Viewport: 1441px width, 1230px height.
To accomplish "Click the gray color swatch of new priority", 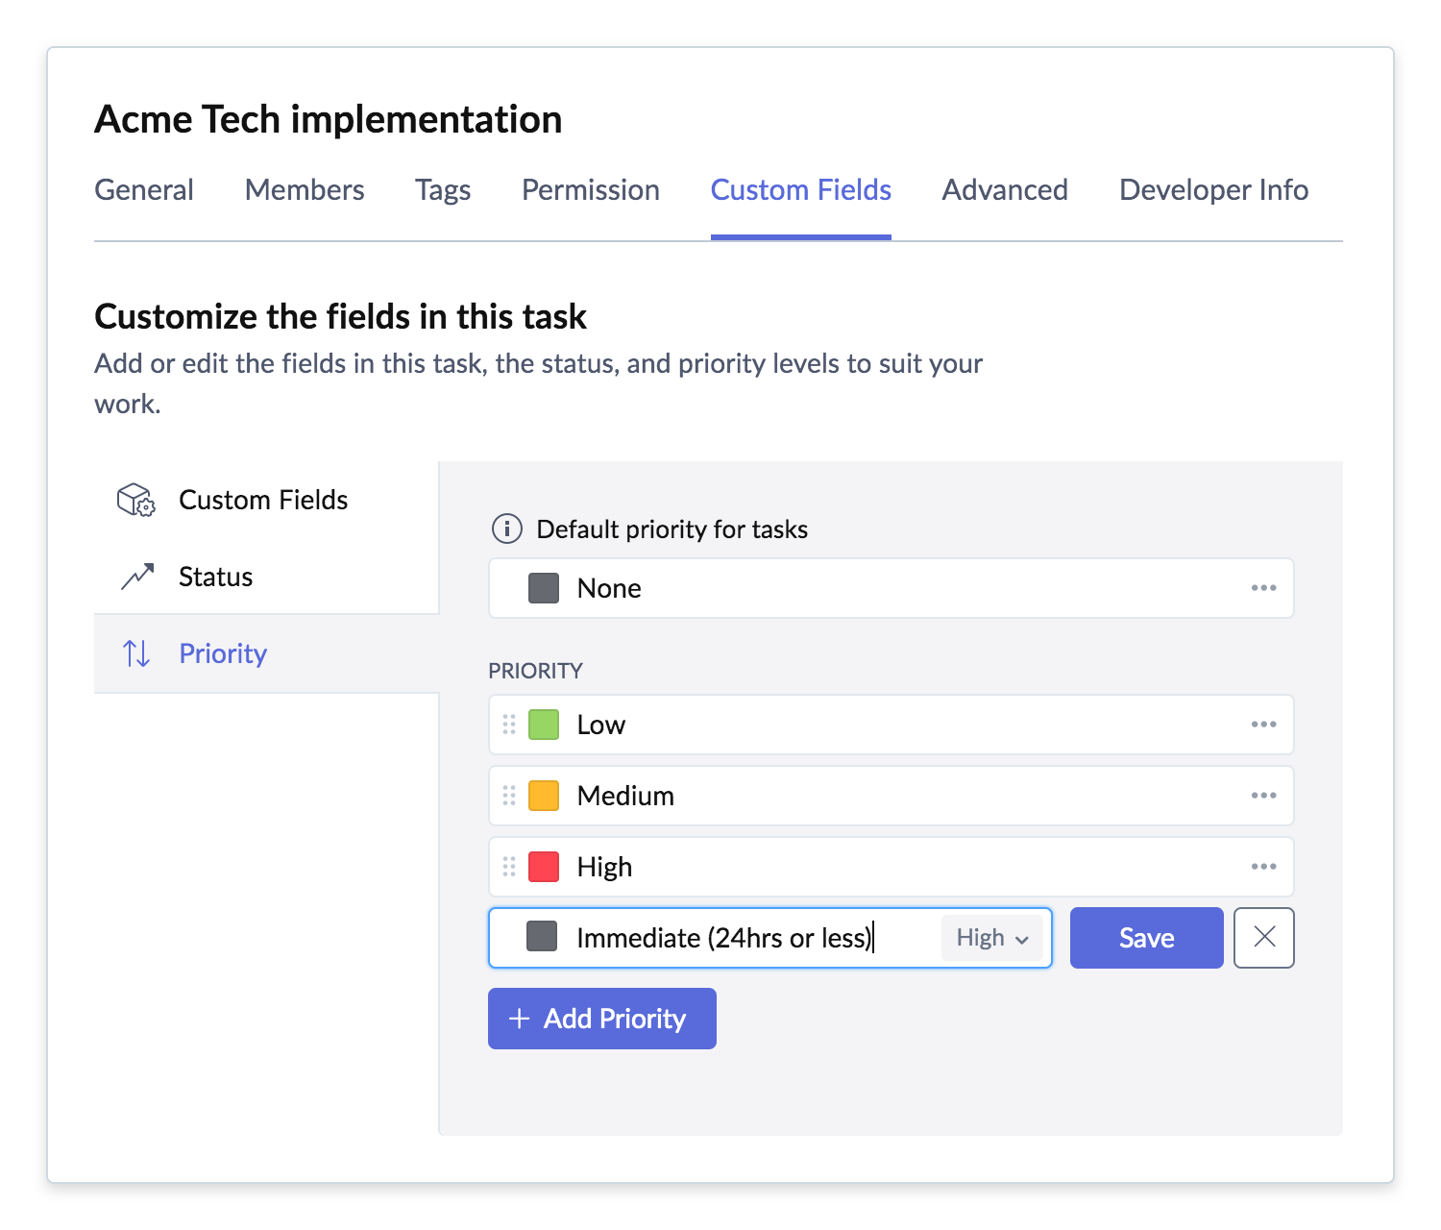I will 543,937.
